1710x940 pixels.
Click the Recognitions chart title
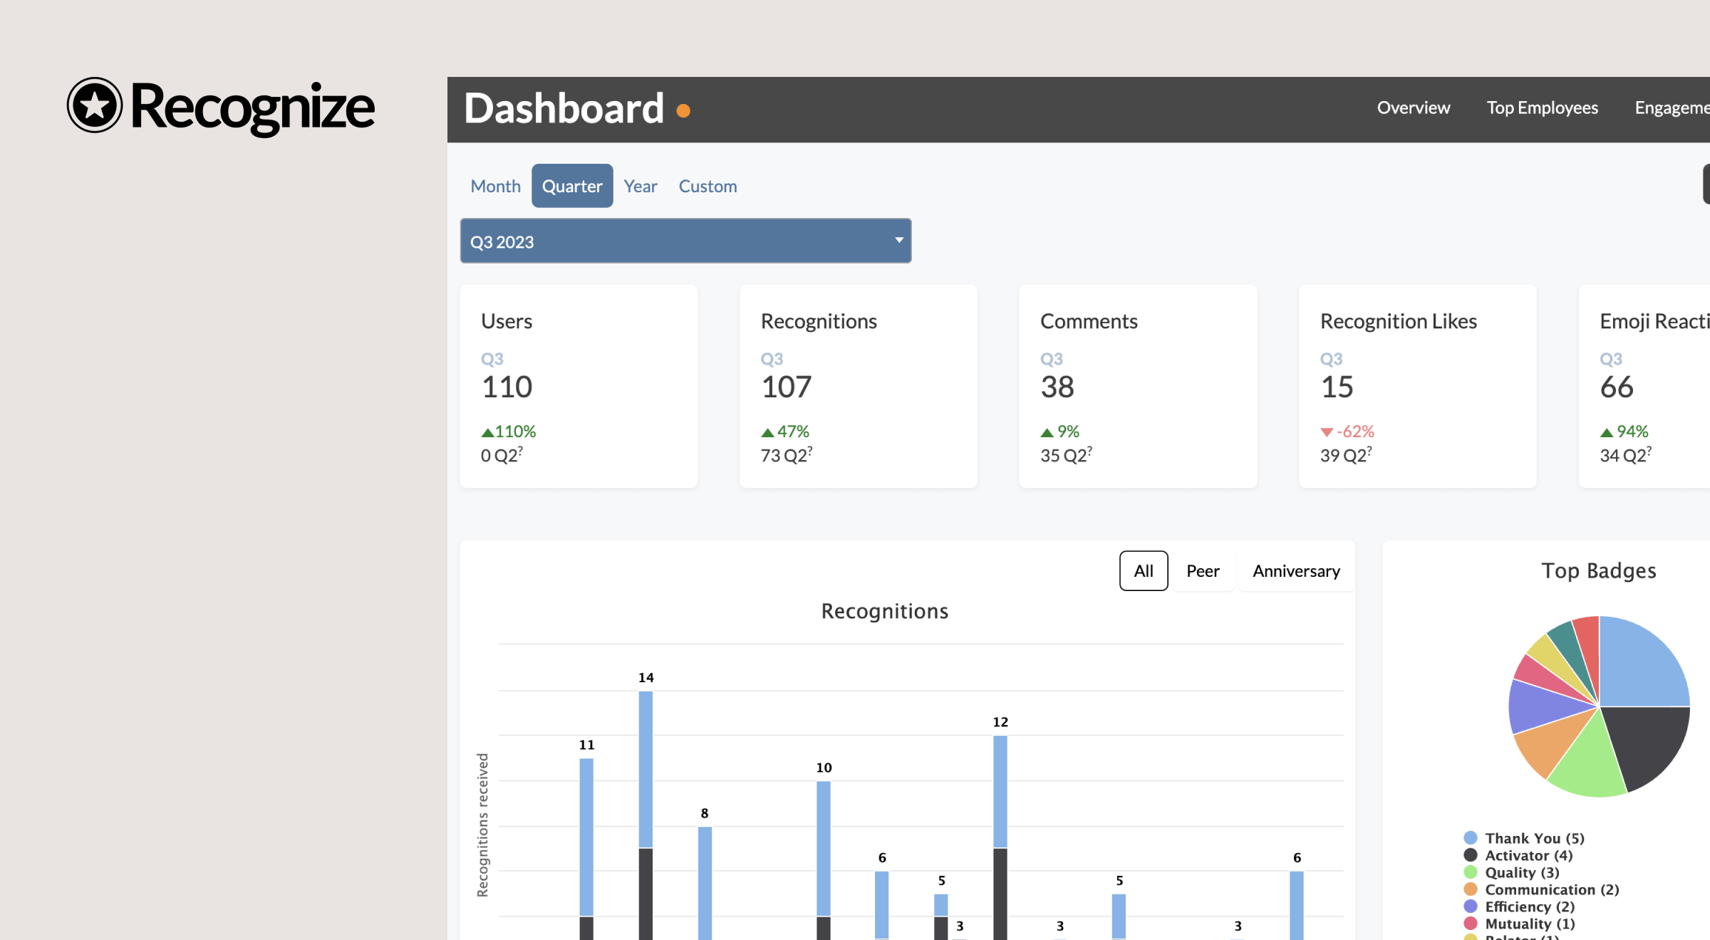pos(884,611)
